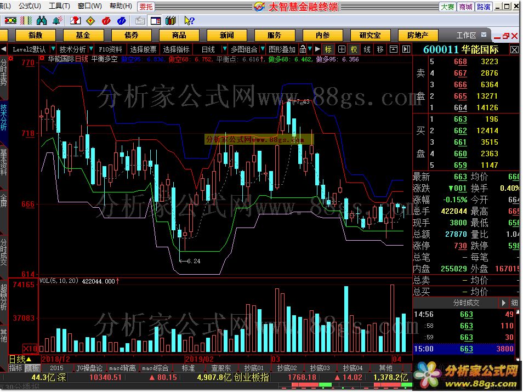The image size is (523, 392).
Task: Select the 基金 yellow tab
Action: coord(83,36)
